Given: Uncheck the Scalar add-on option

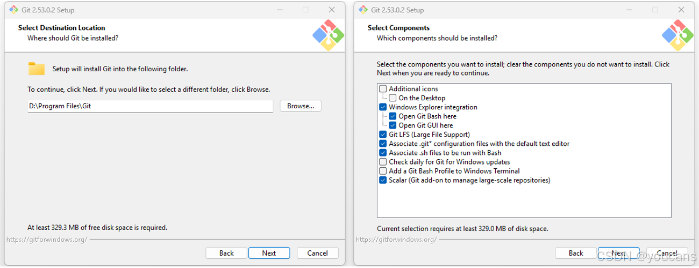Looking at the screenshot, I should 383,180.
